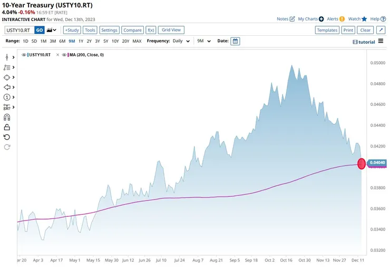Screen dimensions: 390x270
Task: Switch to Grid View
Action: pyautogui.click(x=171, y=30)
